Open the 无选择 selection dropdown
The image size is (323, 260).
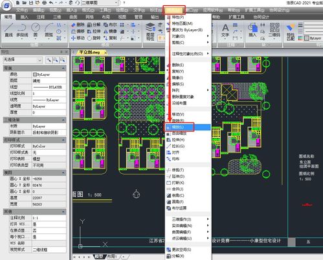point(23,60)
